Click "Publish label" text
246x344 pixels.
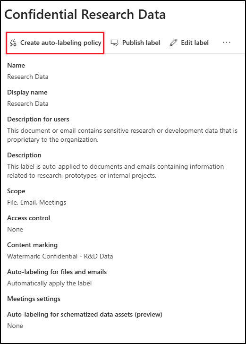141,43
